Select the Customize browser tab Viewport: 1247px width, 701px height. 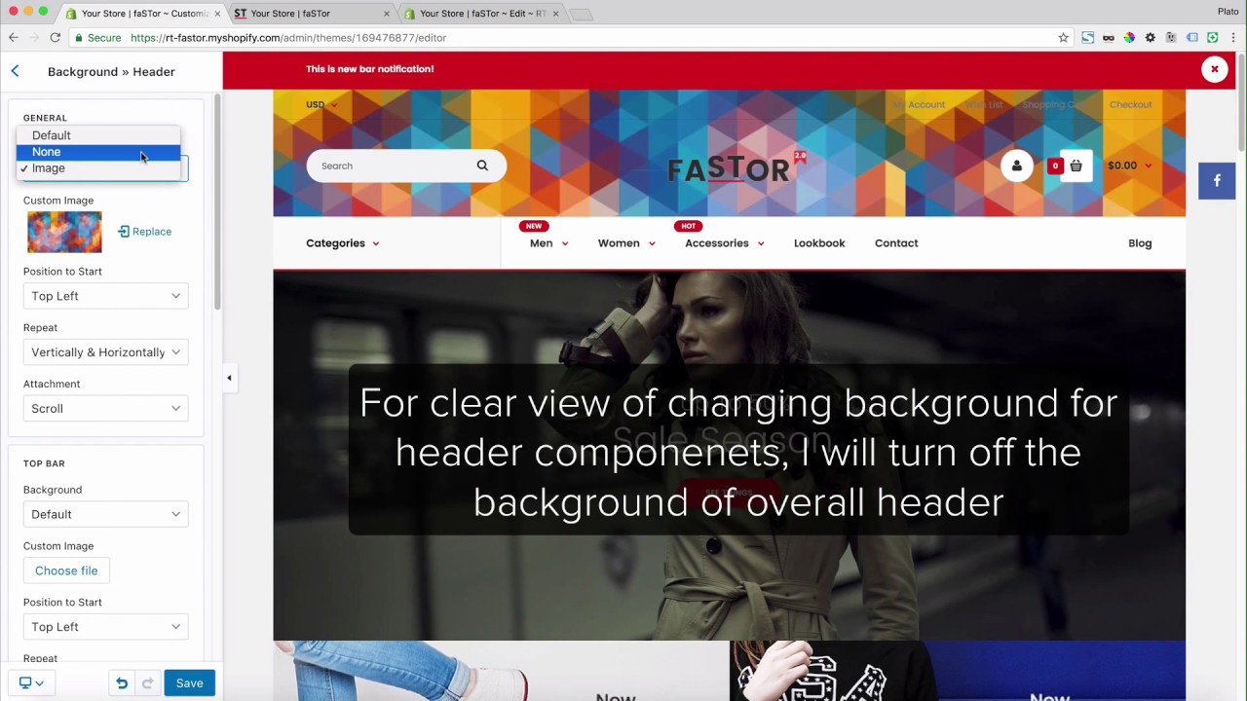pos(142,14)
